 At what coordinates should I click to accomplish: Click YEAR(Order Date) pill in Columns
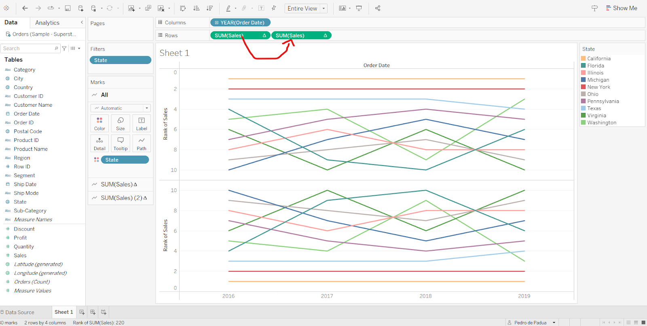pos(240,23)
